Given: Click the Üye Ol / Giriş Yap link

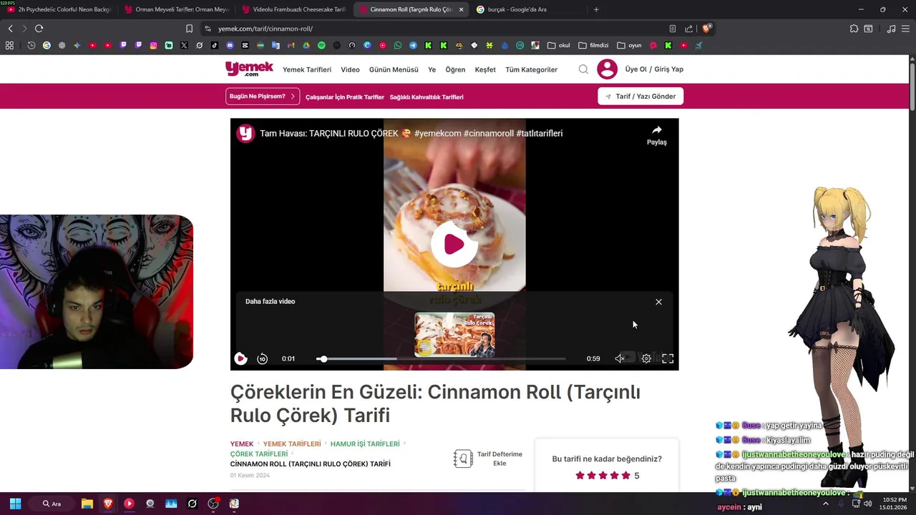Looking at the screenshot, I should [x=654, y=69].
